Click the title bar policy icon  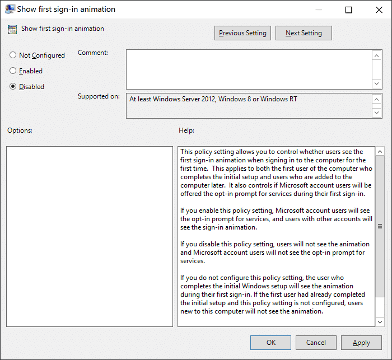point(10,10)
